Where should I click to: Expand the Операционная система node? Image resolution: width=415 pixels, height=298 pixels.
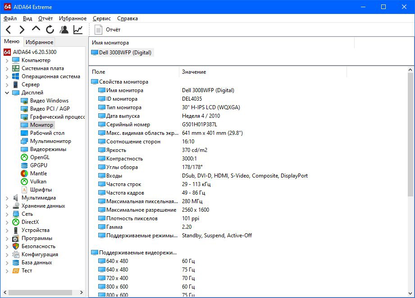pos(7,77)
